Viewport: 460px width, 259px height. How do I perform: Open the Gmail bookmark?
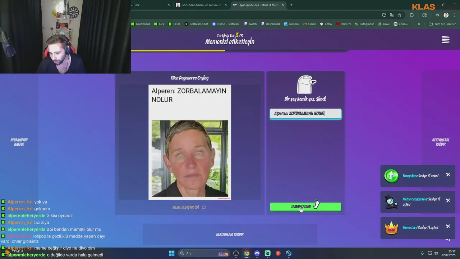[309, 24]
